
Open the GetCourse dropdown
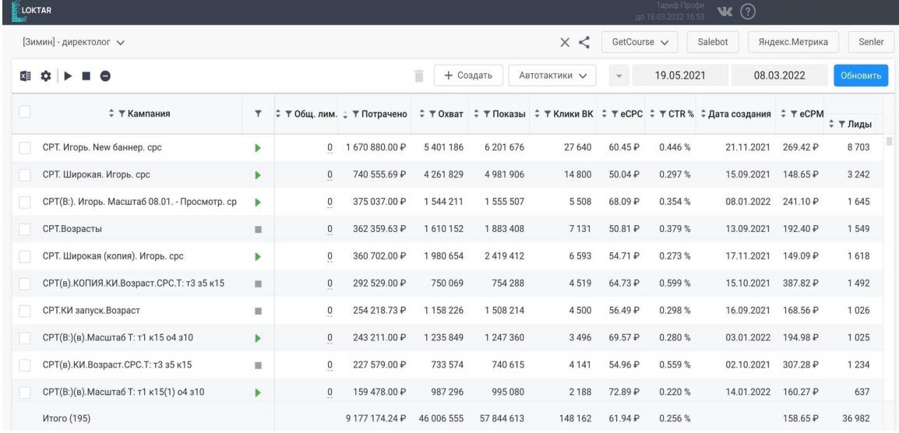(640, 41)
